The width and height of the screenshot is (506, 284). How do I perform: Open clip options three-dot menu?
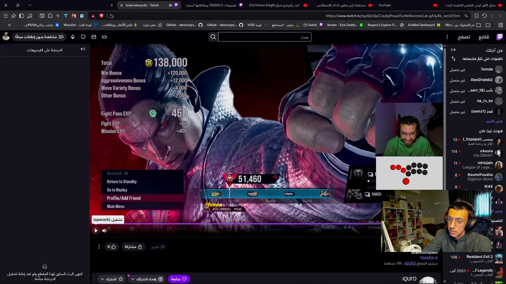[x=99, y=247]
